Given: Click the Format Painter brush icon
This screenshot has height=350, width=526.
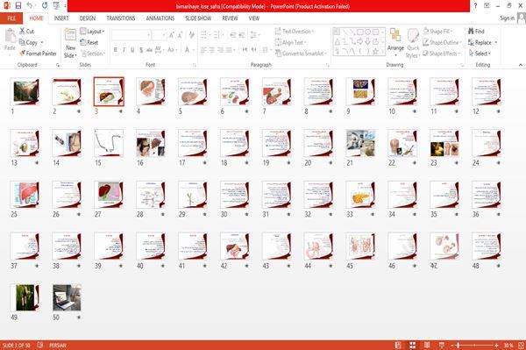Looking at the screenshot, I should (23, 54).
